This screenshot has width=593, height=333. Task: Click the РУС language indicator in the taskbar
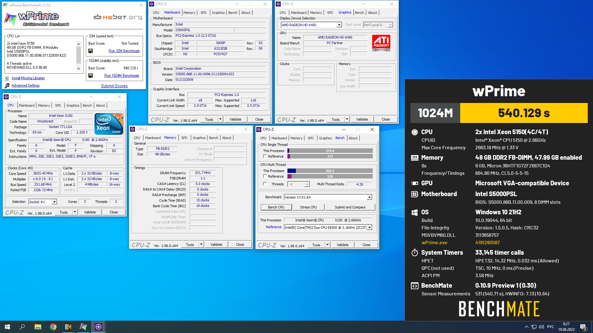click(x=550, y=327)
